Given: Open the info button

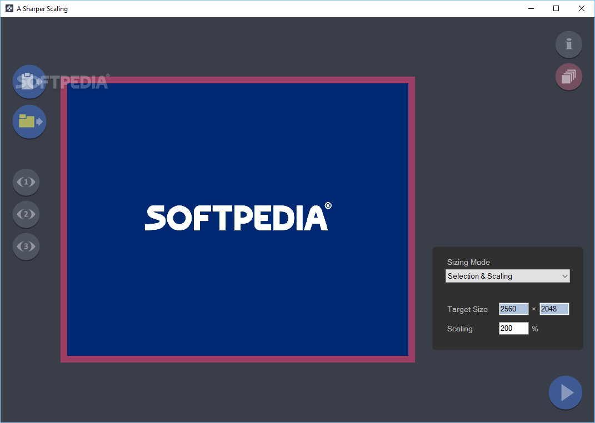Looking at the screenshot, I should 569,44.
